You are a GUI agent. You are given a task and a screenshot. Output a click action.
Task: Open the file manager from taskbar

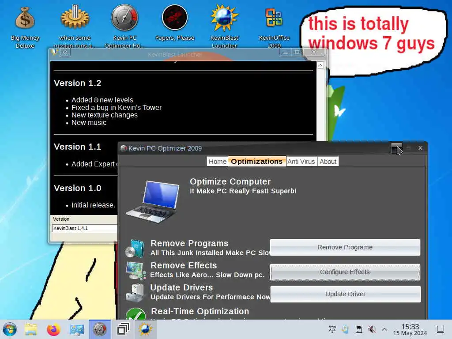click(x=31, y=329)
